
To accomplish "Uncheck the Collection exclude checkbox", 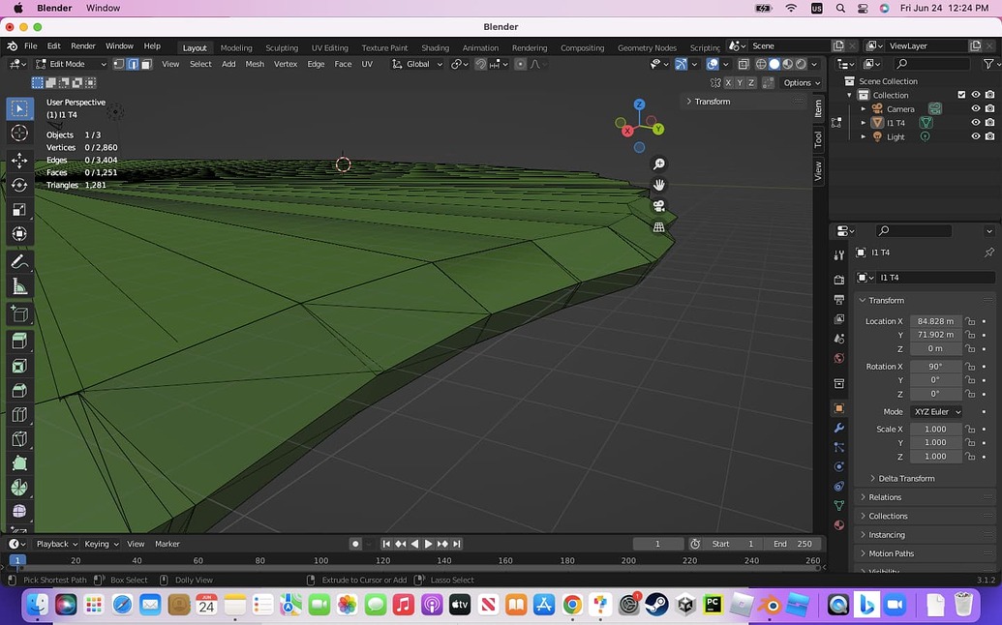I will [x=961, y=95].
